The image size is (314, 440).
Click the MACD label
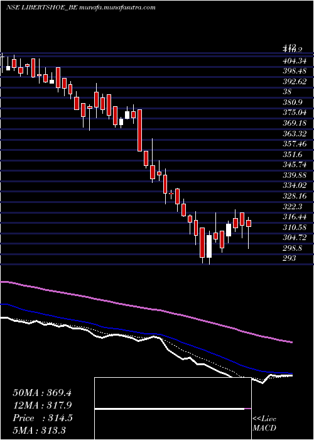pyautogui.click(x=264, y=428)
